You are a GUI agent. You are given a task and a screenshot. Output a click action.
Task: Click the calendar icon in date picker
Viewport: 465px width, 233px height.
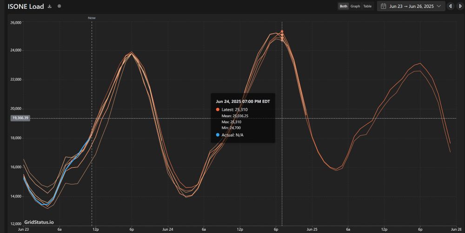tap(383, 6)
